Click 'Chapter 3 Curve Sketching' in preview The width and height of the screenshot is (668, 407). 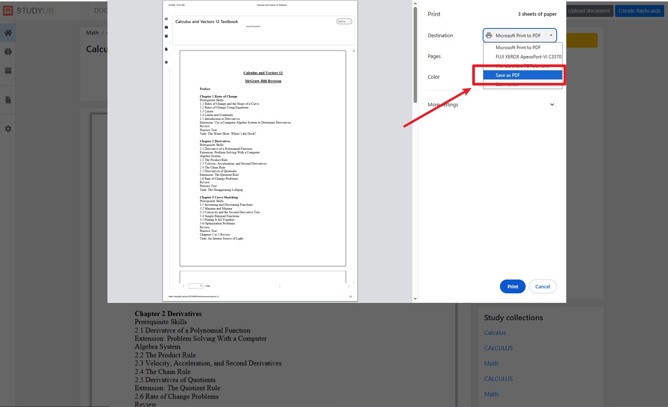[x=219, y=197]
